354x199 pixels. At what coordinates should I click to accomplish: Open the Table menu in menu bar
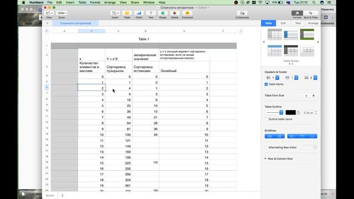tap(82, 2)
